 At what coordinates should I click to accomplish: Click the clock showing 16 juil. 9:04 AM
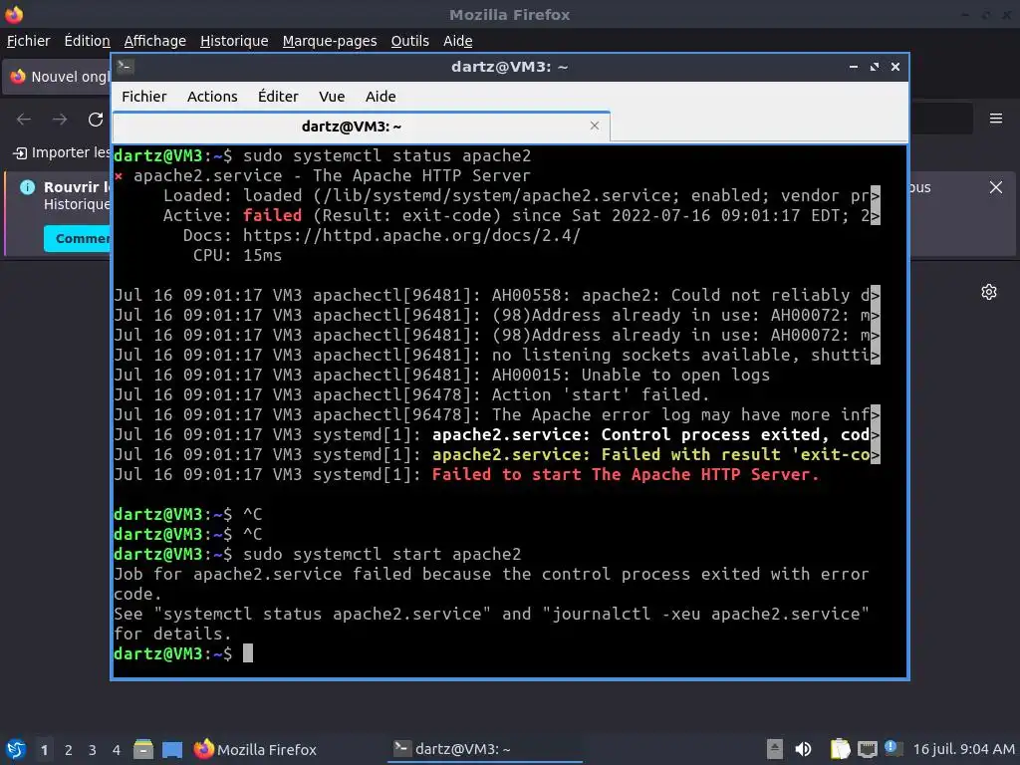[964, 749]
